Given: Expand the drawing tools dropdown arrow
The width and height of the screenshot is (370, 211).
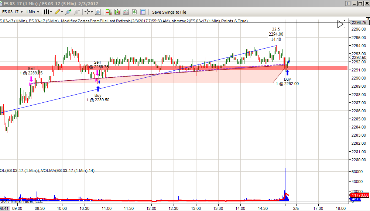Looking at the screenshot, I should 62,12.
